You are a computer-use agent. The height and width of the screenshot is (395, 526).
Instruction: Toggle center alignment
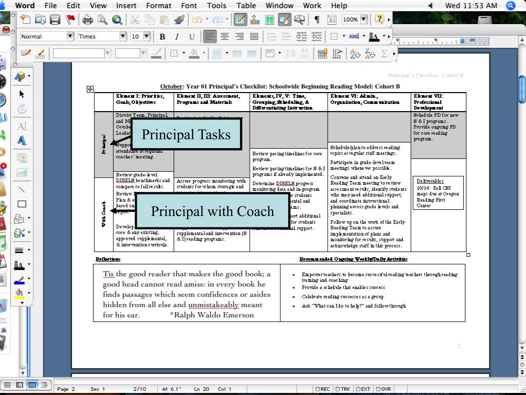click(x=224, y=37)
